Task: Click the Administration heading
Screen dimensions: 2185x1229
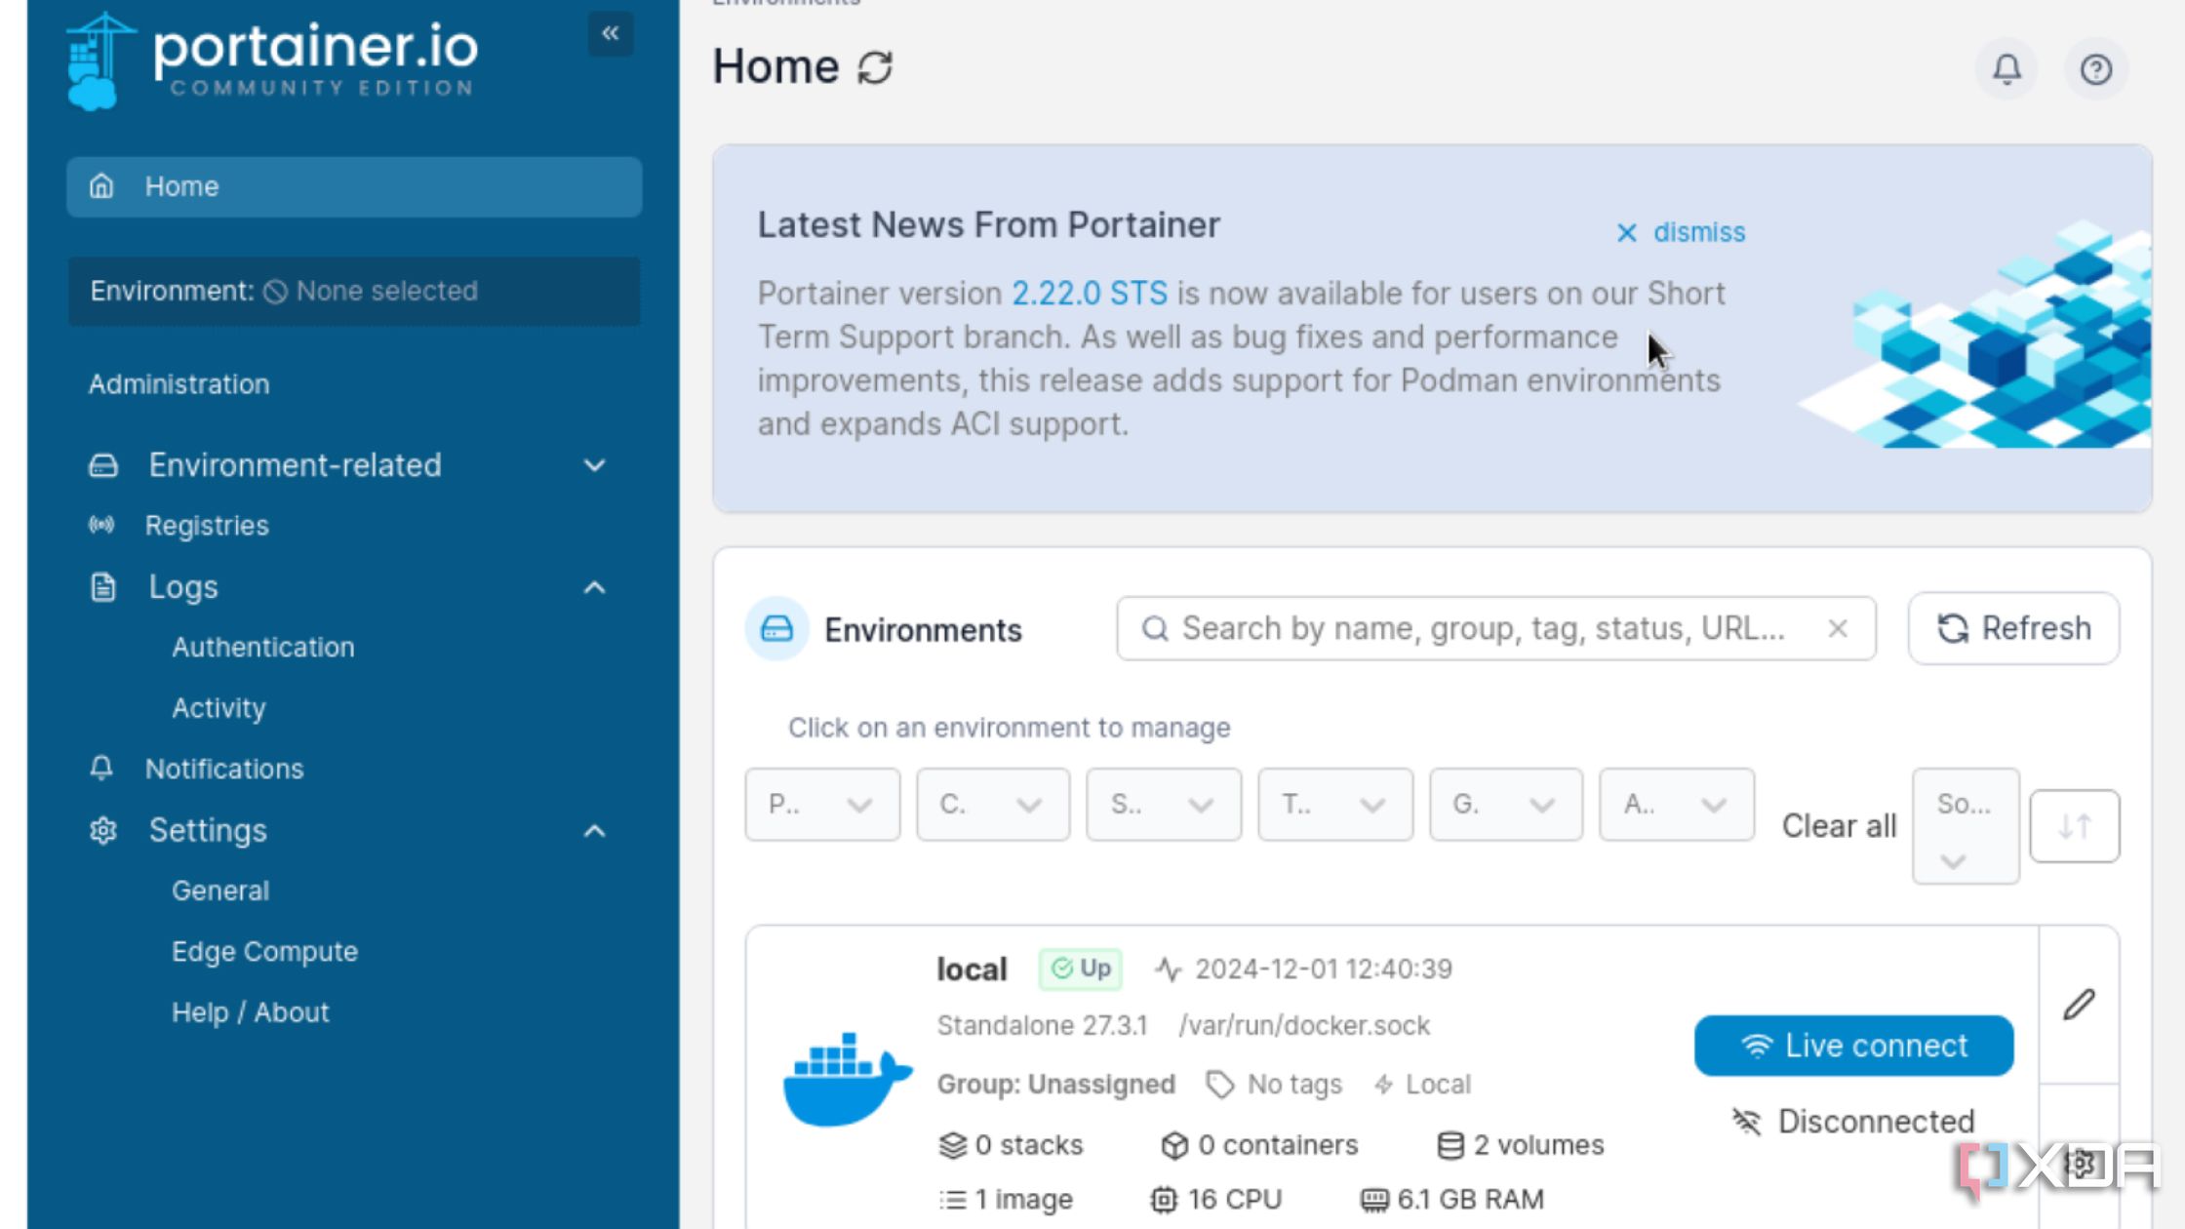Action: tap(179, 384)
